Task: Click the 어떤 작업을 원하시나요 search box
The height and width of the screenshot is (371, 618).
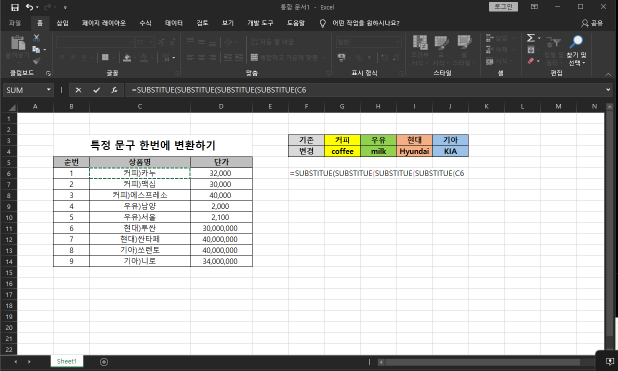Action: pos(365,23)
